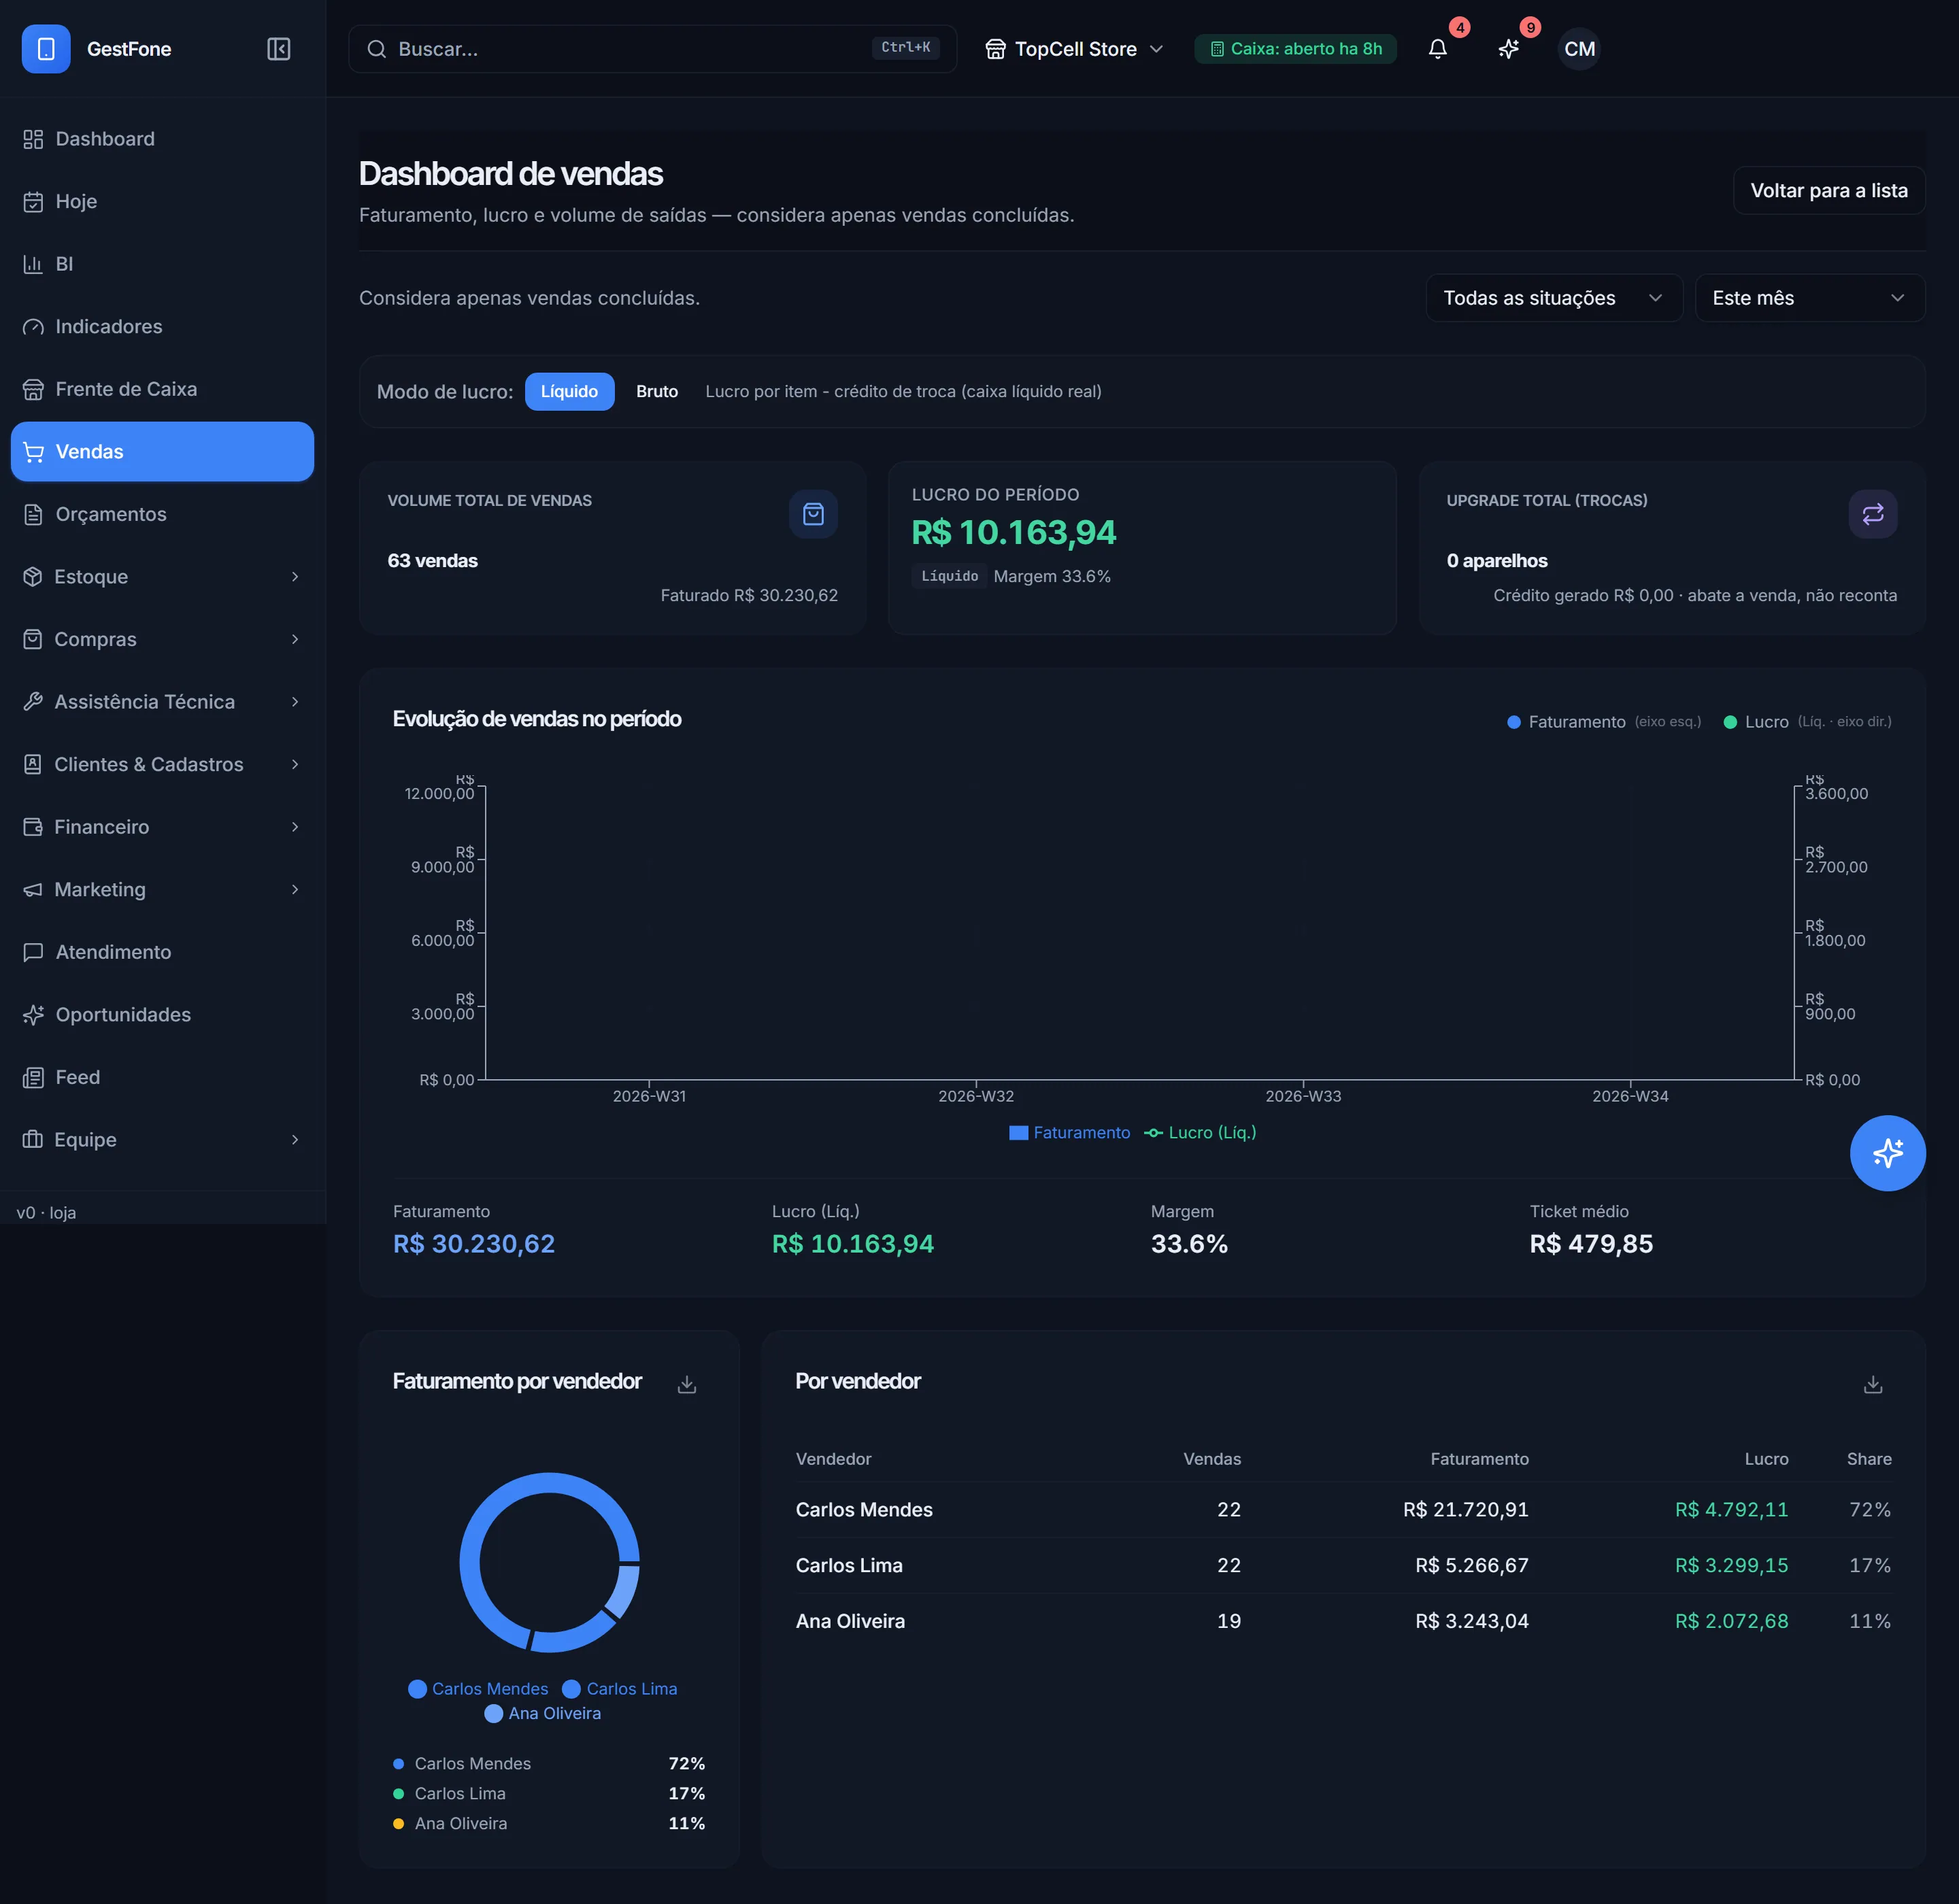Open the floating sparkle assistant button

[1887, 1153]
